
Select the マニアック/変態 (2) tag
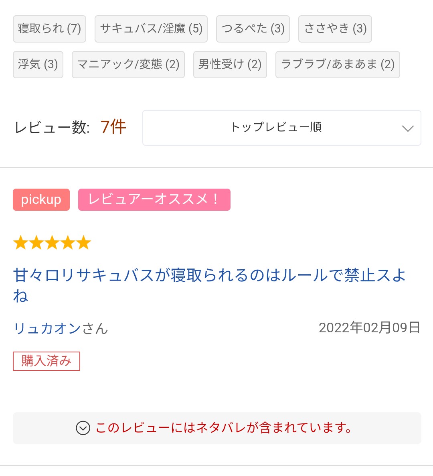coord(128,65)
